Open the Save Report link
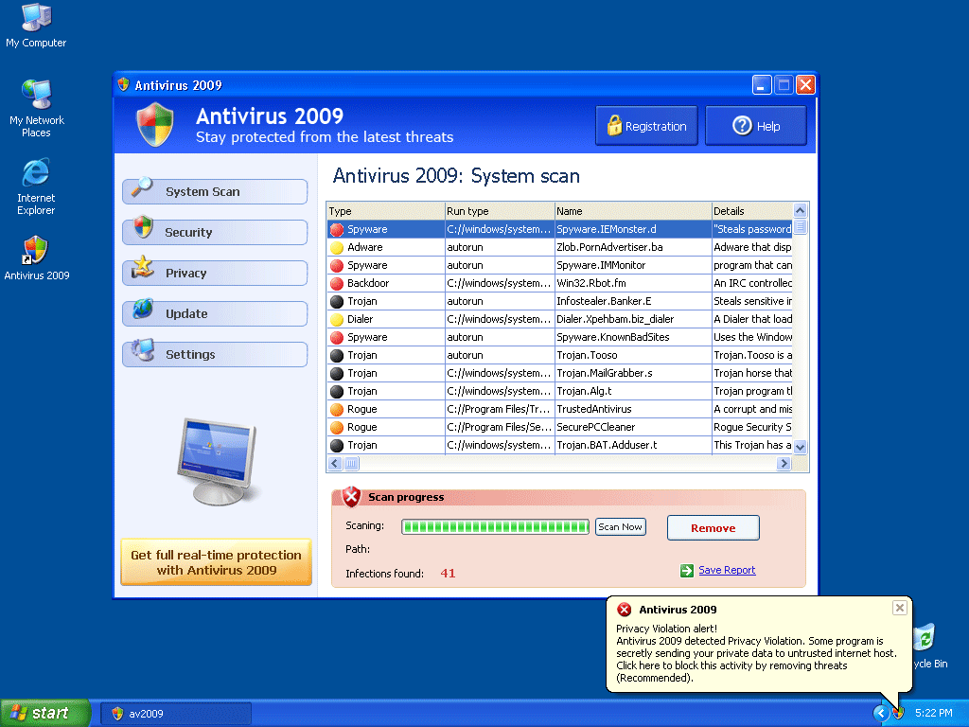 (x=727, y=571)
